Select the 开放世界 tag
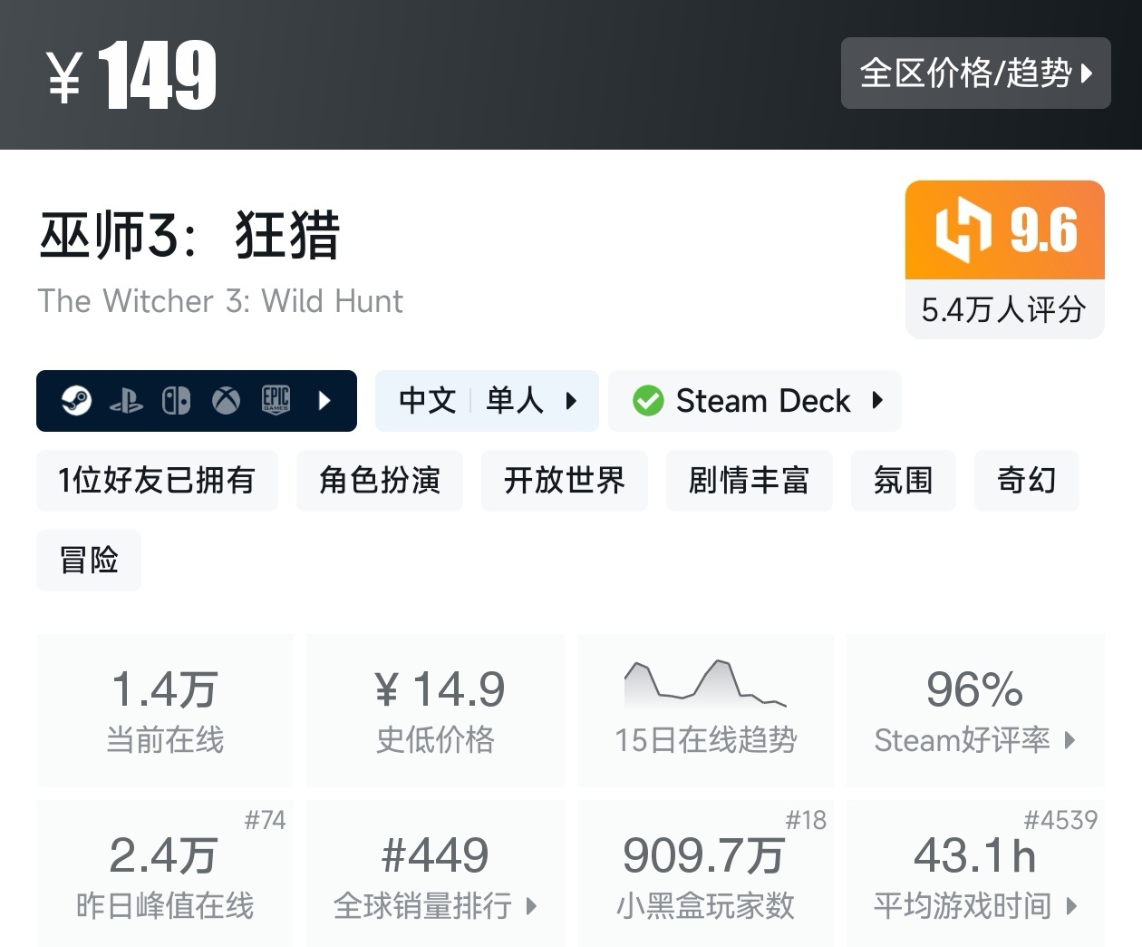 tap(564, 480)
